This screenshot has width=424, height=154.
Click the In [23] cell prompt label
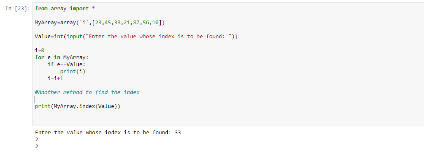pyautogui.click(x=18, y=8)
